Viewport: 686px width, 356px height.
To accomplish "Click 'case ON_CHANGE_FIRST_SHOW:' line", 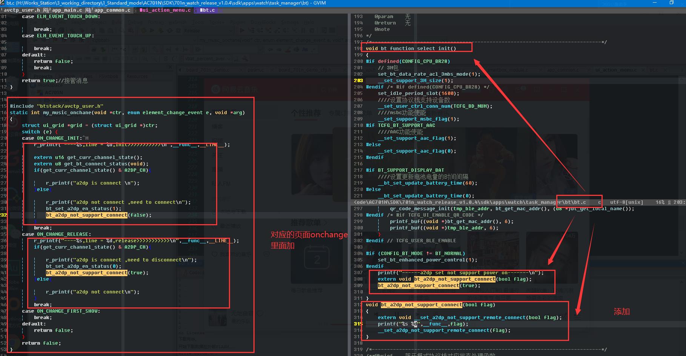I will 61,311.
